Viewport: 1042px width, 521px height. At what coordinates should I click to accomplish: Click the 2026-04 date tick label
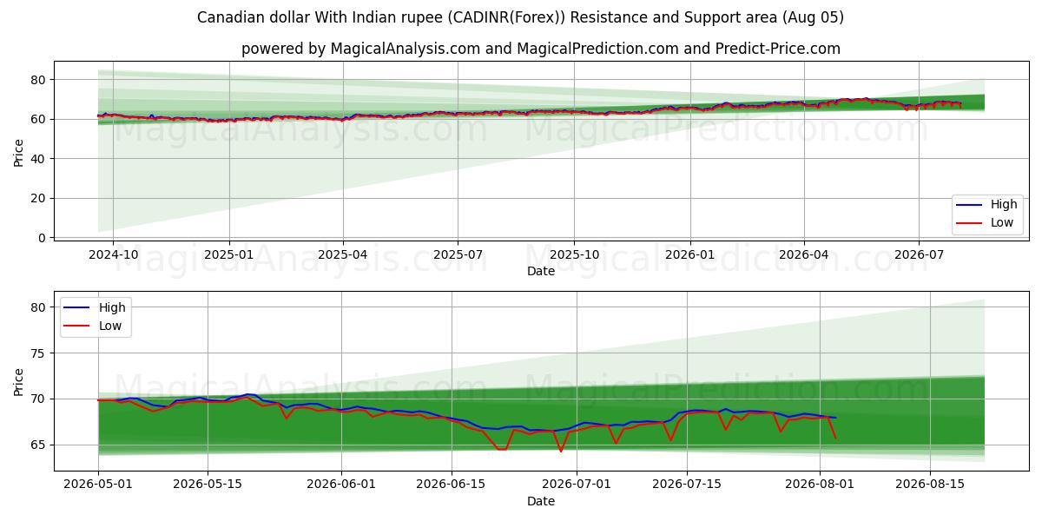coord(804,254)
